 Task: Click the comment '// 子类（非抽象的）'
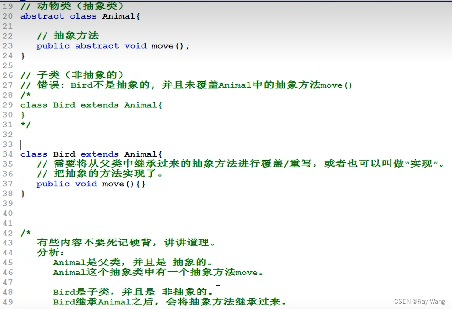coord(72,75)
